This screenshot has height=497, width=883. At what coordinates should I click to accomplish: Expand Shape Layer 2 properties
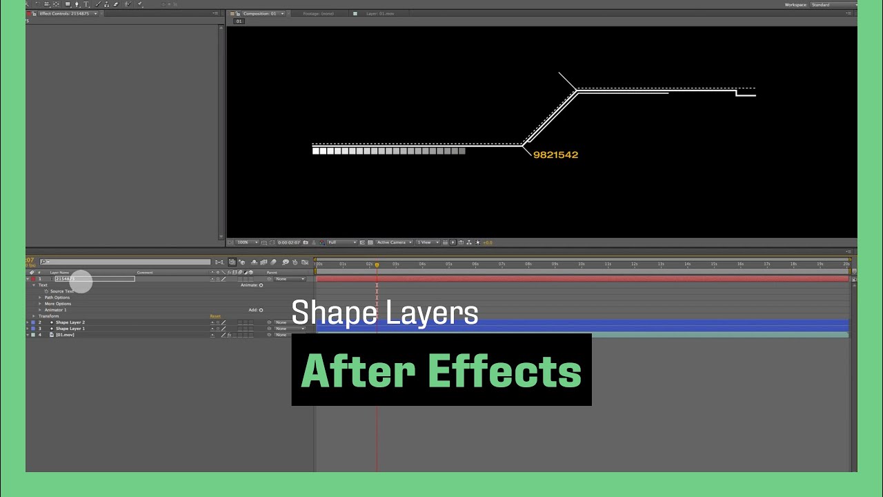28,322
